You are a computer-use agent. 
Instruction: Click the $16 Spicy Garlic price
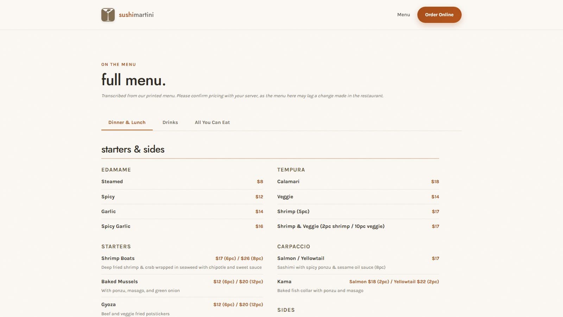[259, 226]
